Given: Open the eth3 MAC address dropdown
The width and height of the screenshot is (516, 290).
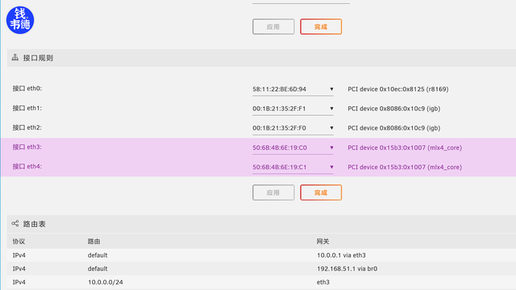Looking at the screenshot, I should click(293, 147).
